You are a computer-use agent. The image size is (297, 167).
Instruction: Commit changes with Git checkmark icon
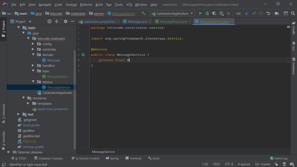(x=254, y=13)
